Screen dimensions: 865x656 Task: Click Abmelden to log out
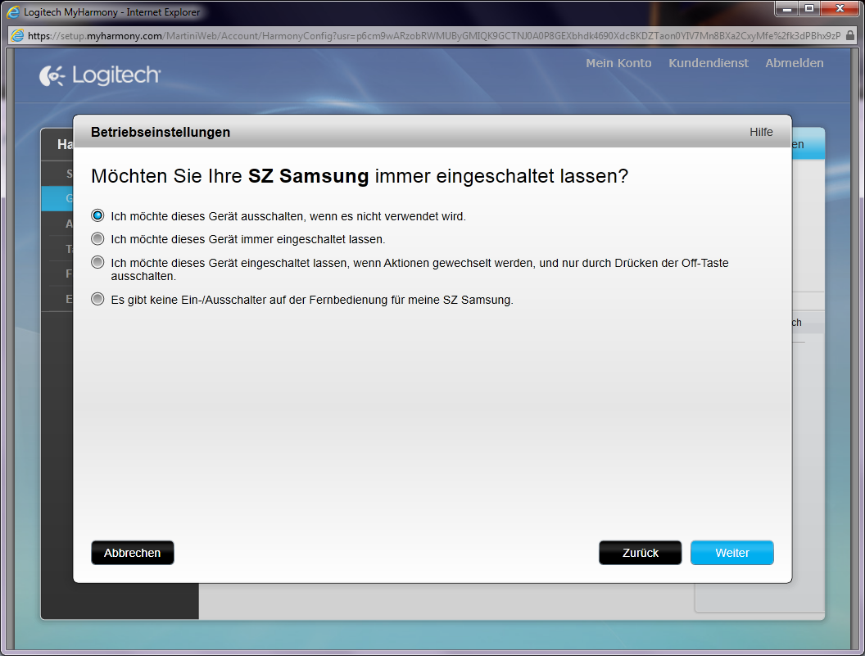[x=795, y=63]
